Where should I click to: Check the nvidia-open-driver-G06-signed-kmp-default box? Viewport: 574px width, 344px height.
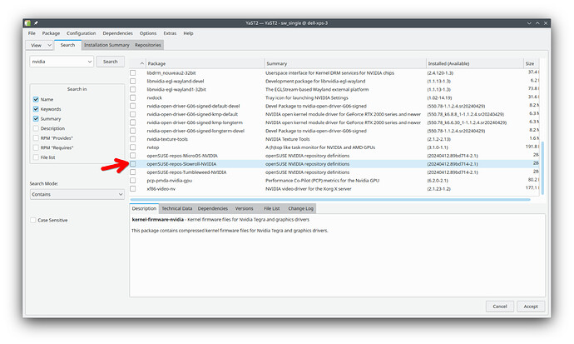click(x=133, y=114)
